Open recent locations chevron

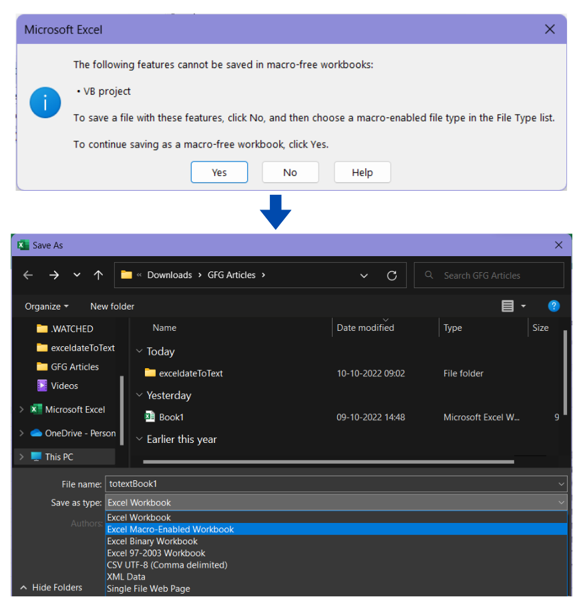[77, 275]
